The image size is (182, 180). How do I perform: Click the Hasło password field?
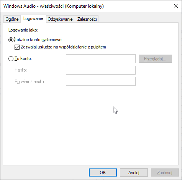101,70
